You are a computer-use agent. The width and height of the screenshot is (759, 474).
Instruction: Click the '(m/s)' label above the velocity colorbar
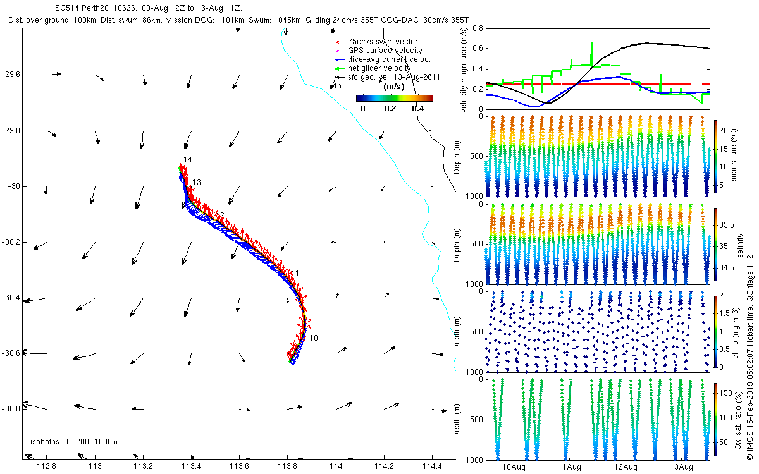(395, 86)
